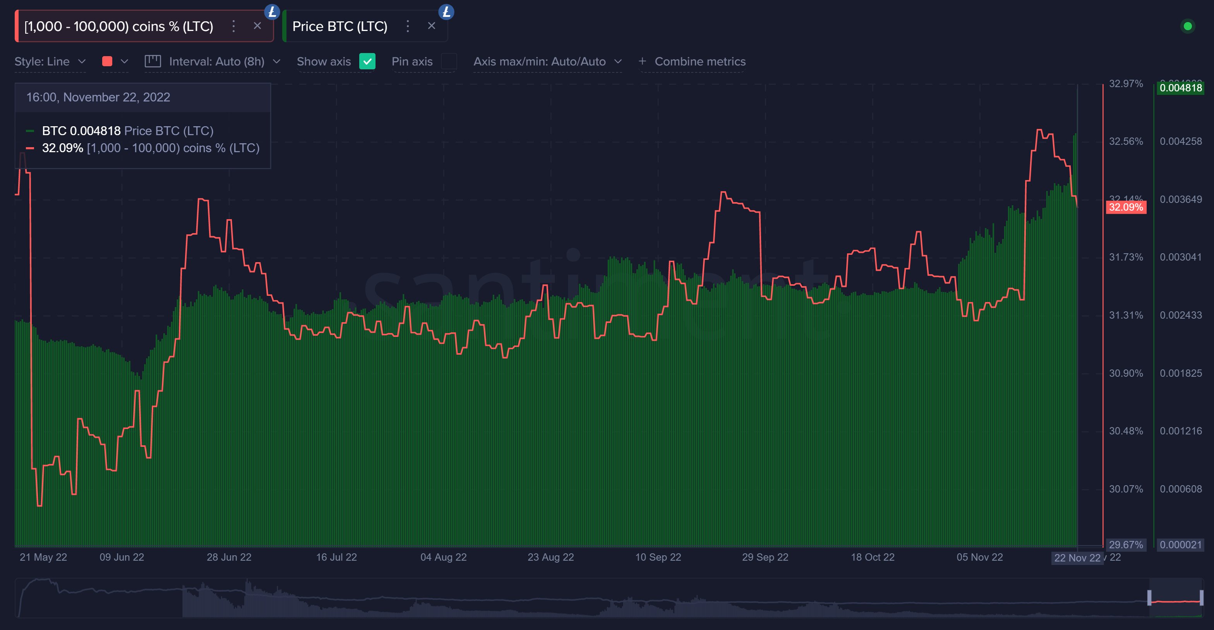Screen dimensions: 1214x630
Task: Remove the [1,000 - 100,000) coins % metric
Action: pos(257,26)
